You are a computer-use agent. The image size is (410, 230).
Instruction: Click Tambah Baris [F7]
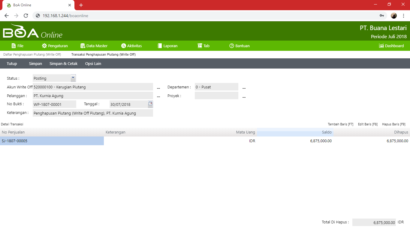(340, 124)
